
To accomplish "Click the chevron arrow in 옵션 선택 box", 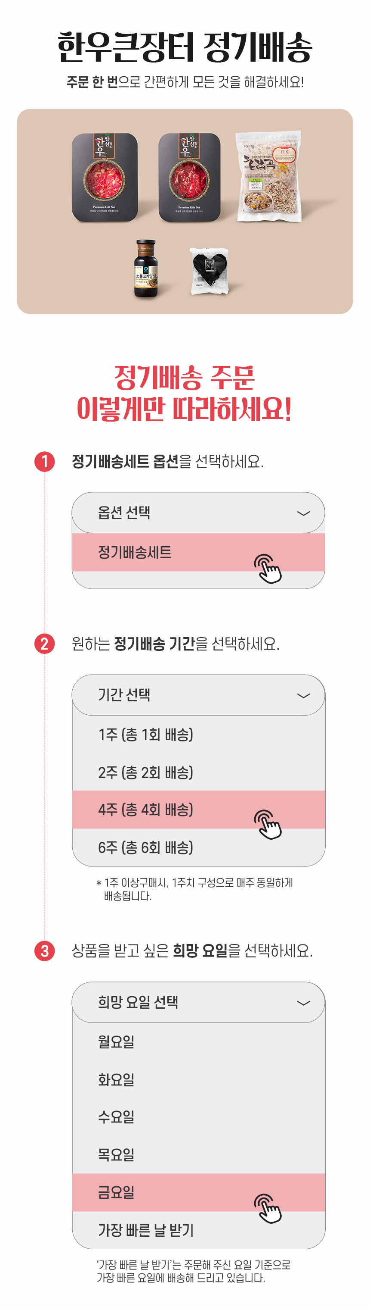I will pos(303,513).
